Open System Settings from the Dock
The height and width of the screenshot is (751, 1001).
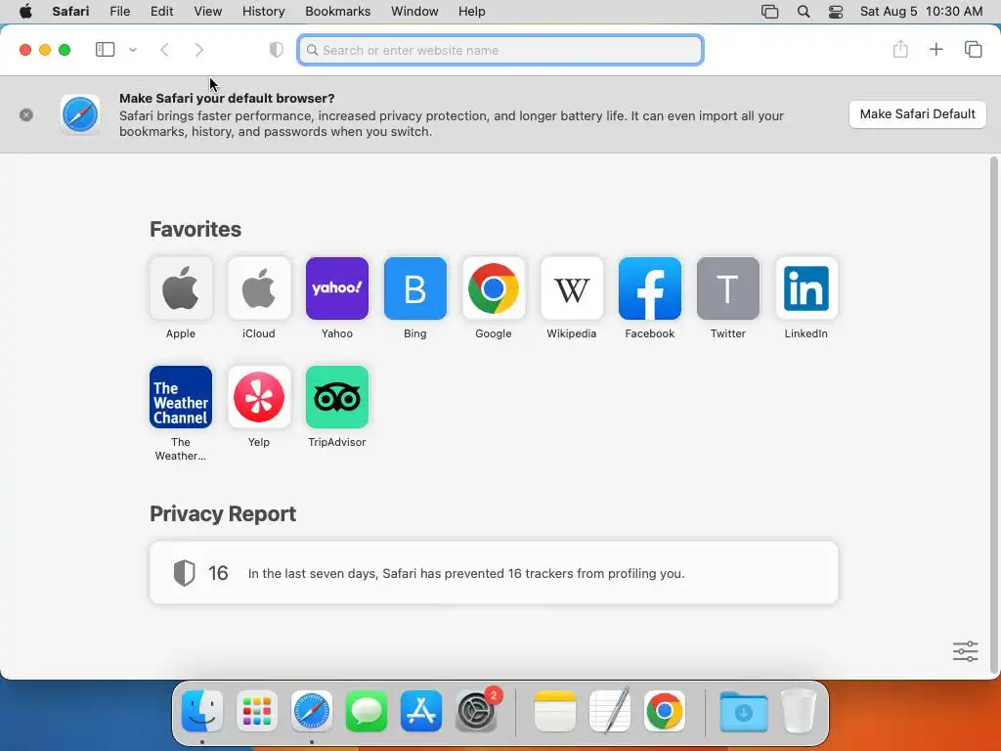click(477, 711)
